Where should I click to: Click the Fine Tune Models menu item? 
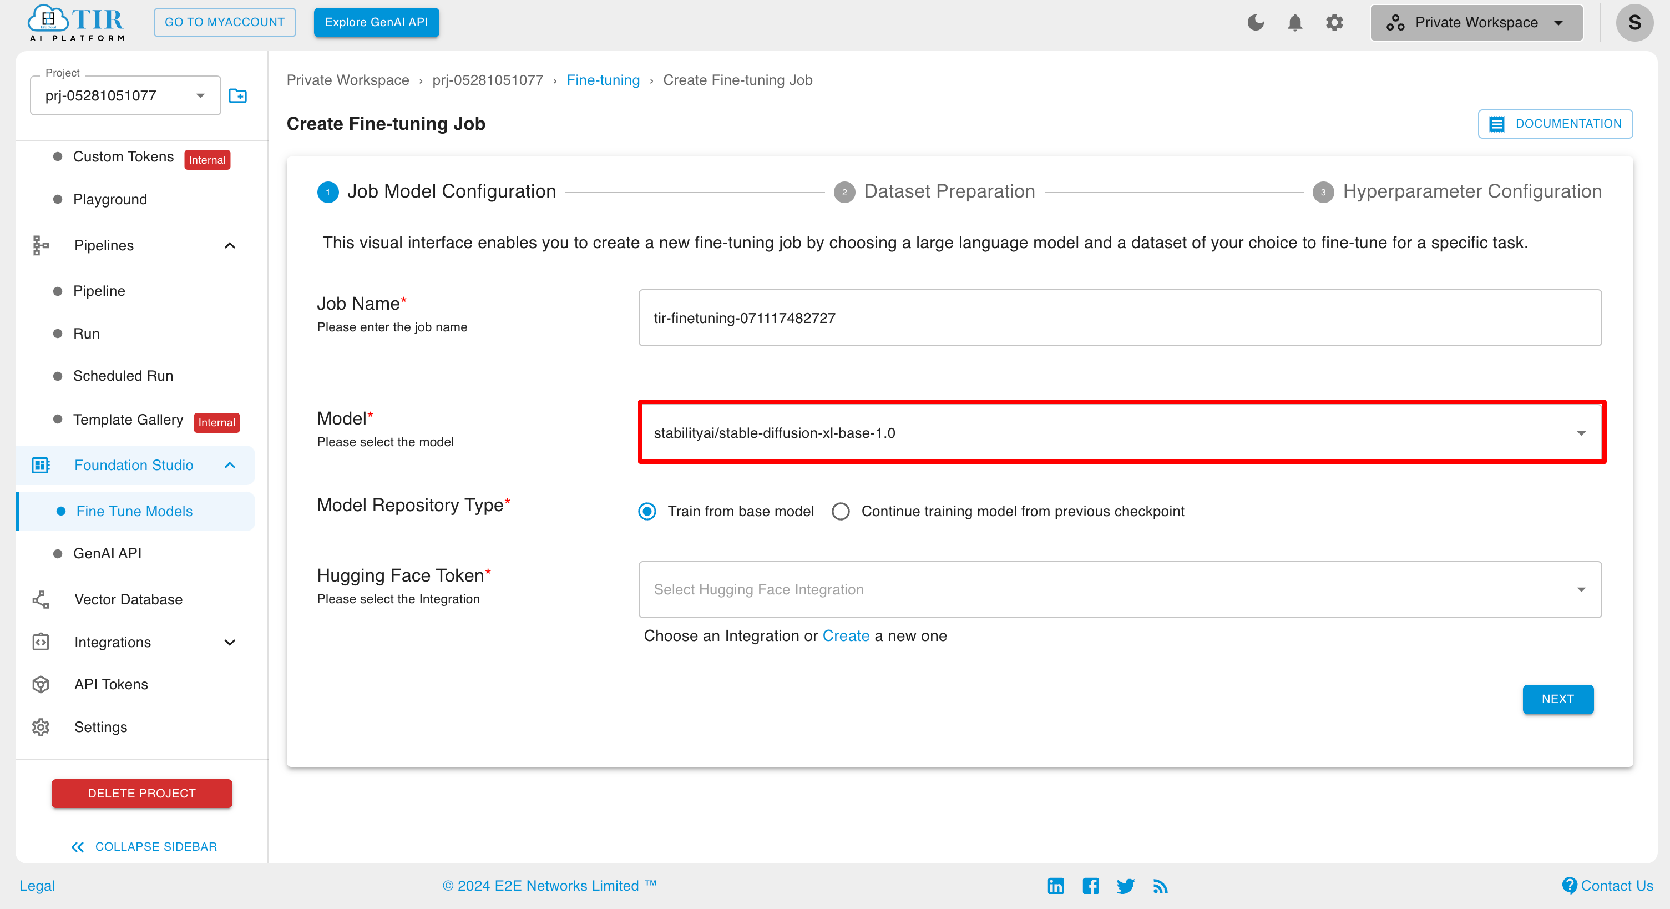click(x=133, y=511)
